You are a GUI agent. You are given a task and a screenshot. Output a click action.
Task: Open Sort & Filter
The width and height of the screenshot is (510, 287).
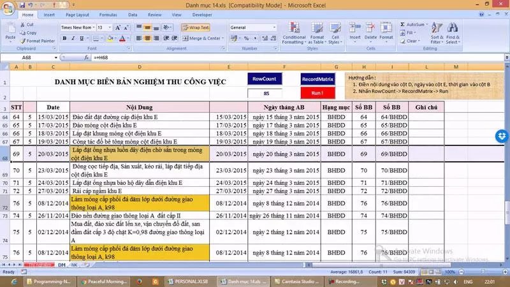[437, 33]
